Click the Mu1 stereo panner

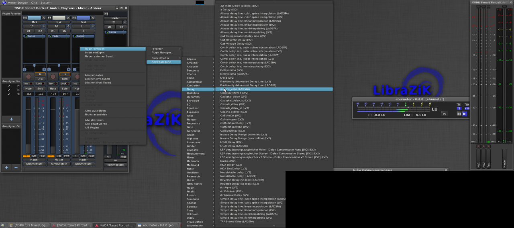point(35,67)
